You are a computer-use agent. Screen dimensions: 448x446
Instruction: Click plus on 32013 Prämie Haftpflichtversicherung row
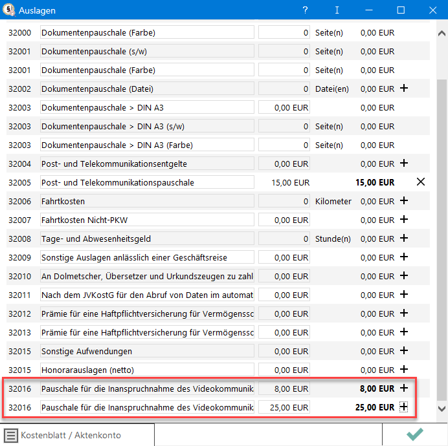404,332
